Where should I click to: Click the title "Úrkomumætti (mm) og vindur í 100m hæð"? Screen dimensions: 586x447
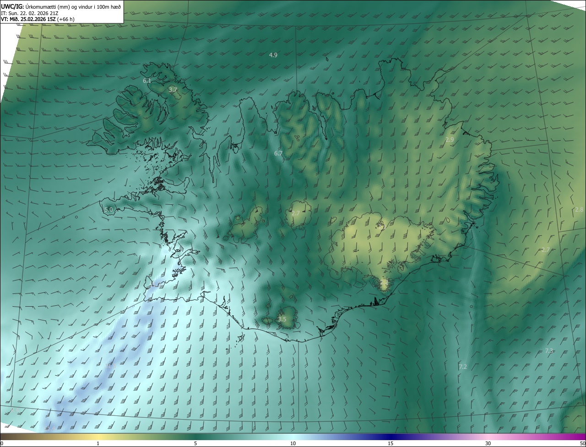coord(74,7)
